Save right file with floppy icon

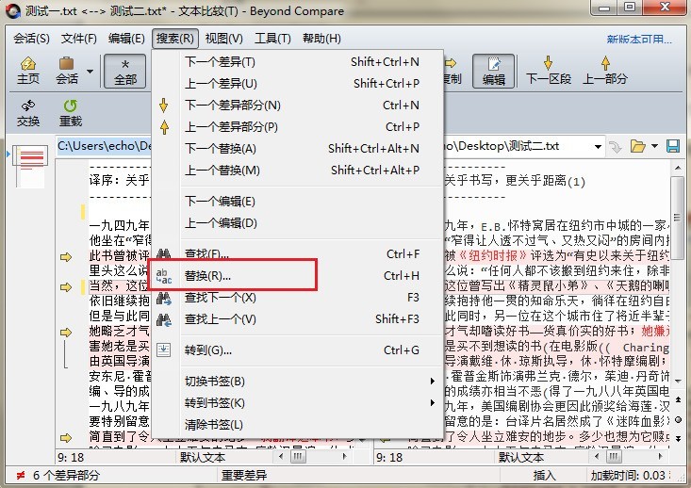tap(672, 146)
